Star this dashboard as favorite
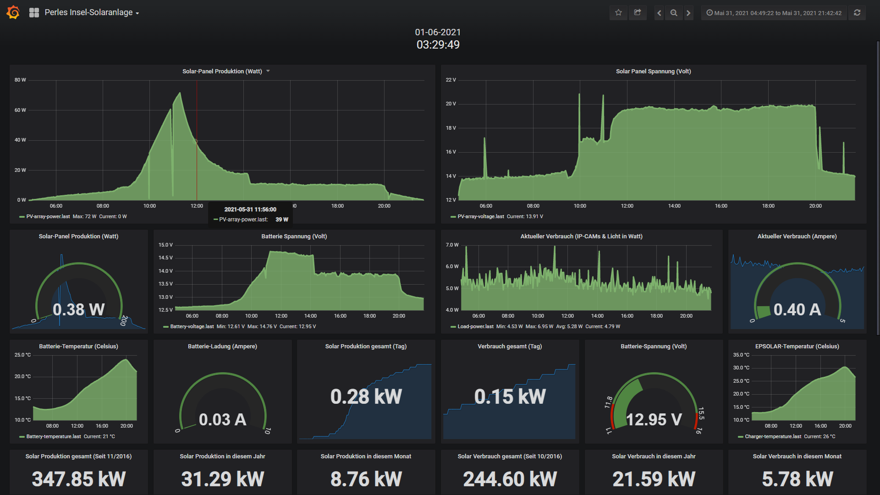The height and width of the screenshot is (495, 880). click(x=618, y=13)
